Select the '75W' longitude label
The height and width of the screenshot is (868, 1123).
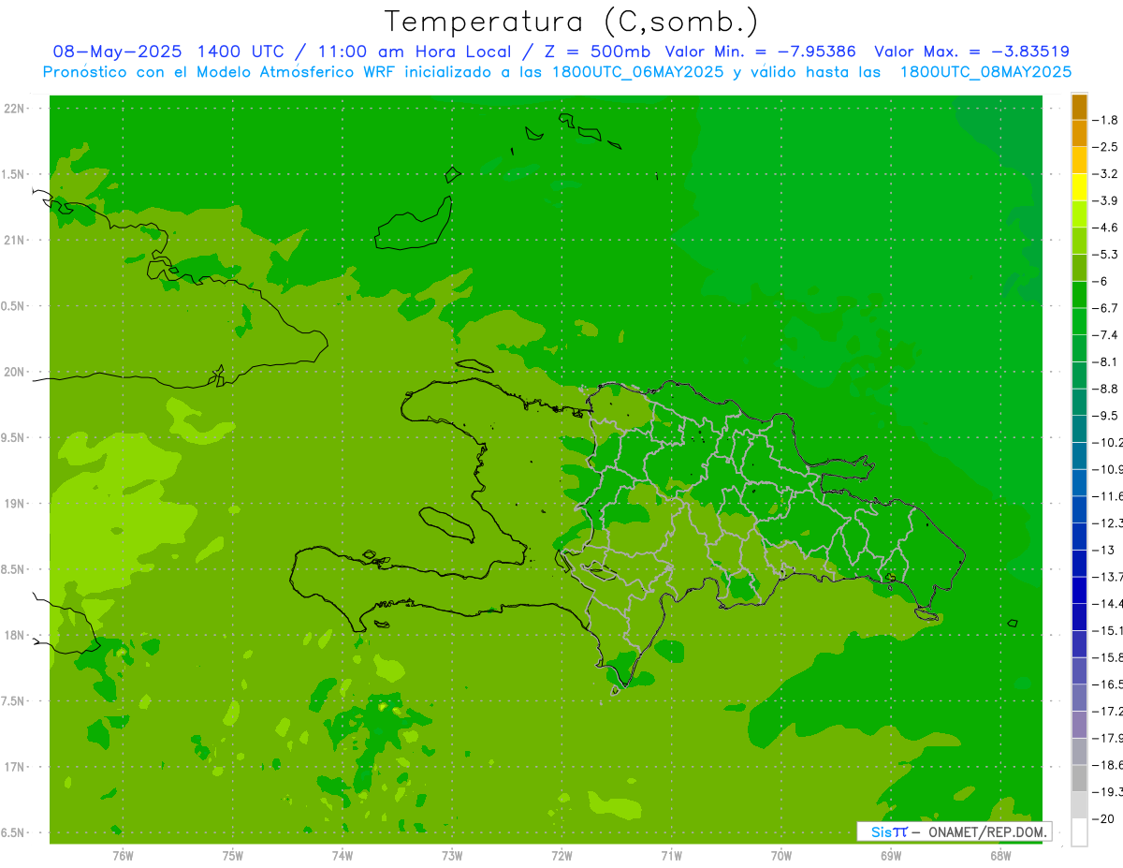pyautogui.click(x=233, y=856)
